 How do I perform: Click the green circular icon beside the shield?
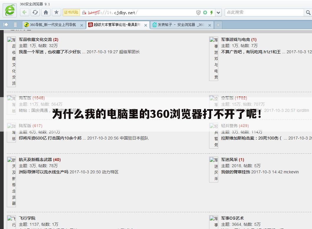pos(205,13)
